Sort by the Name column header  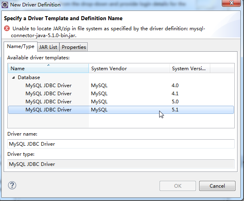[x=48, y=68]
